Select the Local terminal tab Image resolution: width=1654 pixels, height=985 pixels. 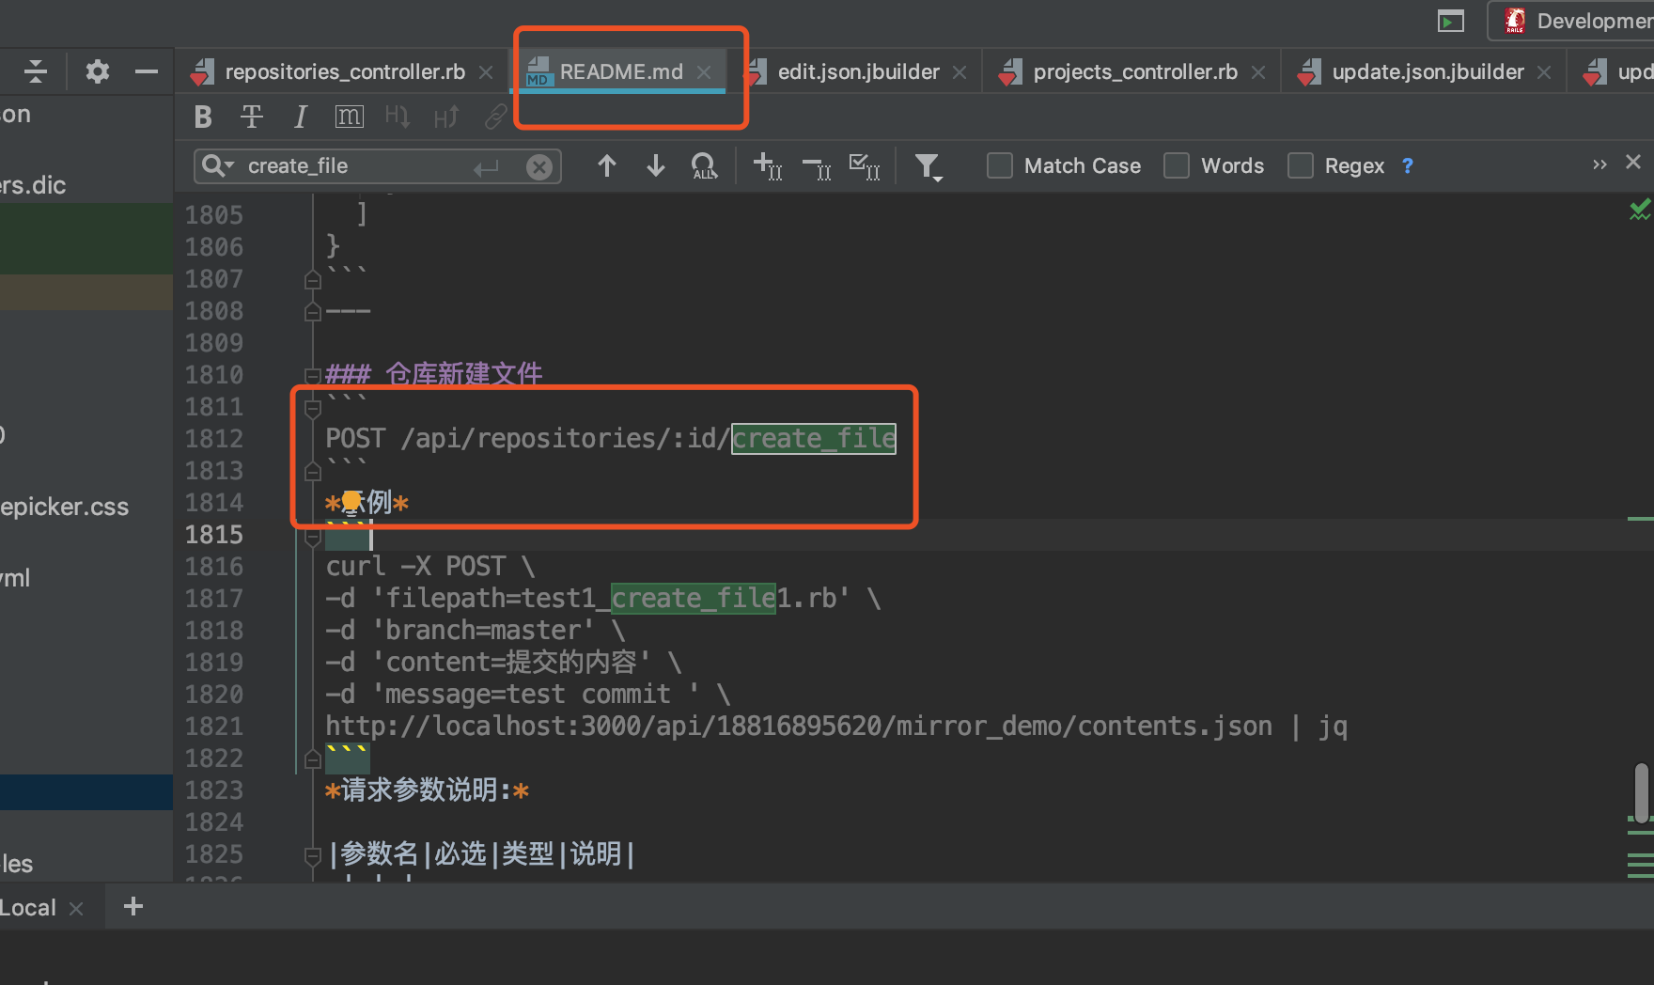pos(28,908)
